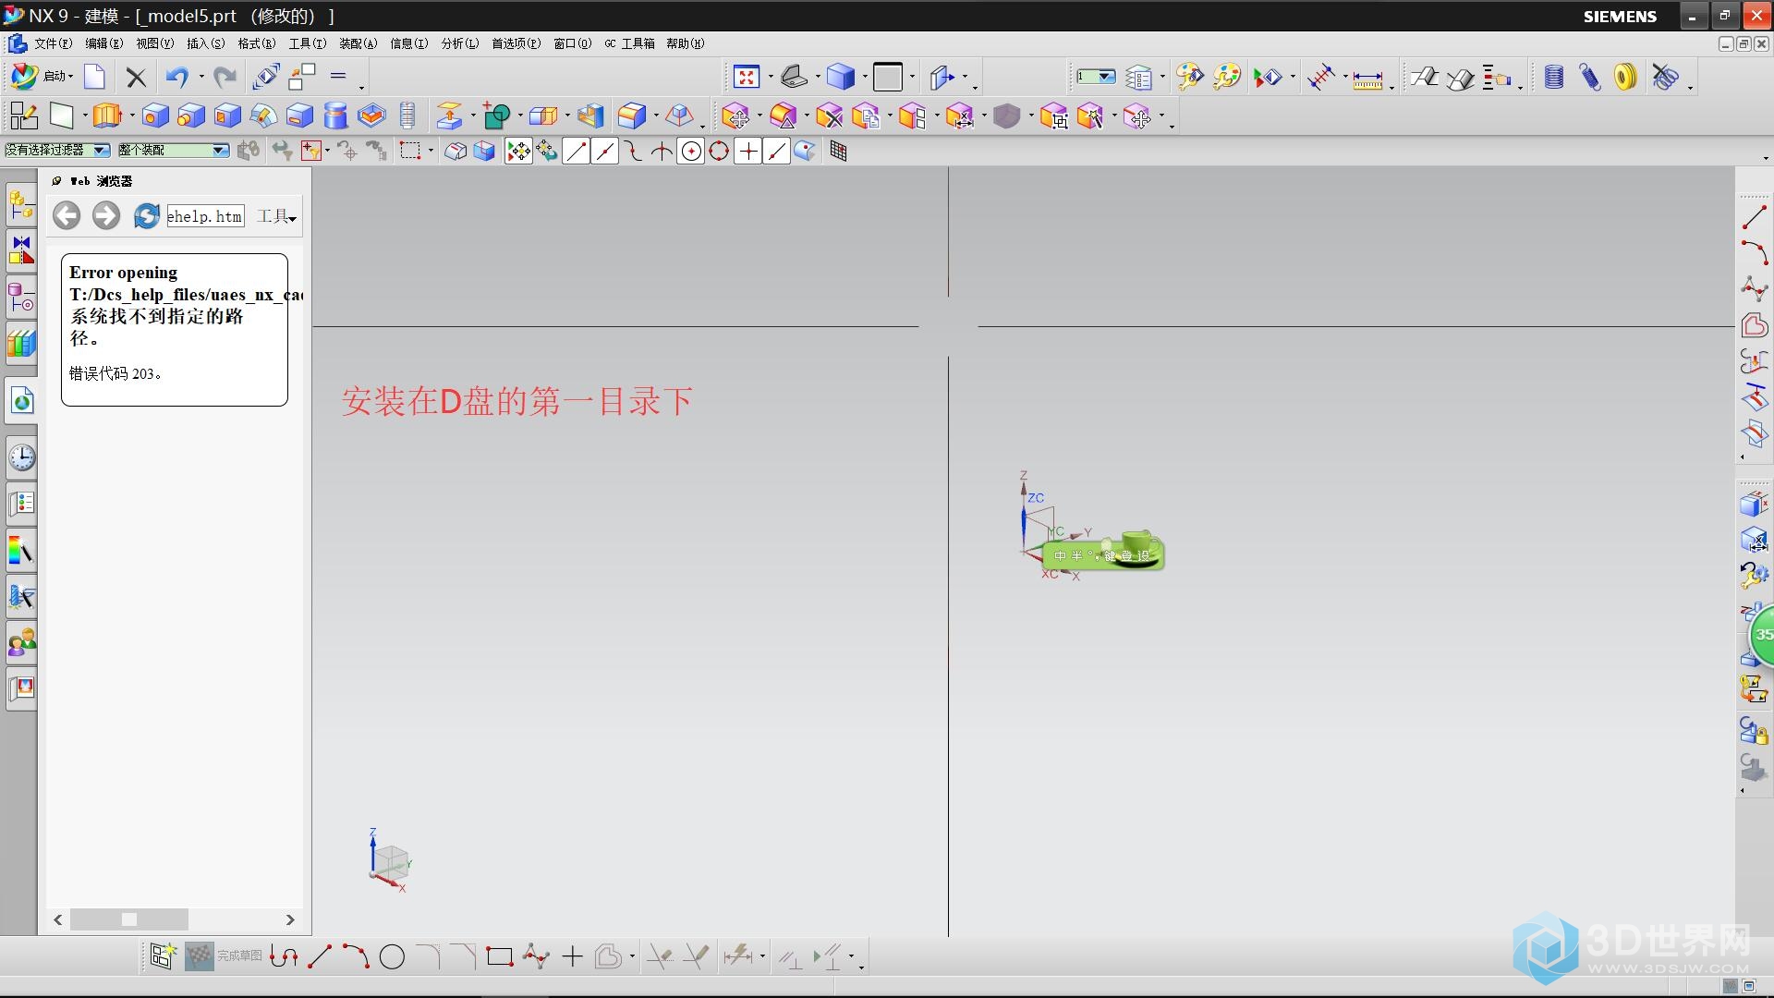Viewport: 1774px width, 998px height.
Task: Toggle Existing Point snap option
Action: coord(747,152)
